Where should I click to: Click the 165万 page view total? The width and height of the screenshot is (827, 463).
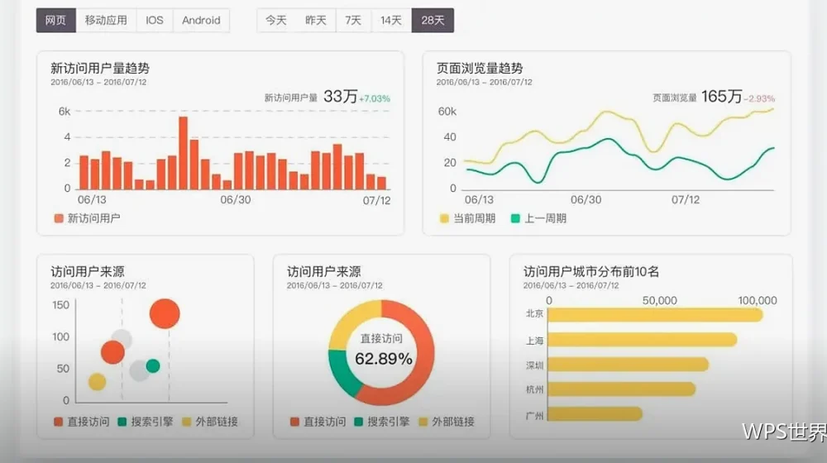[721, 96]
